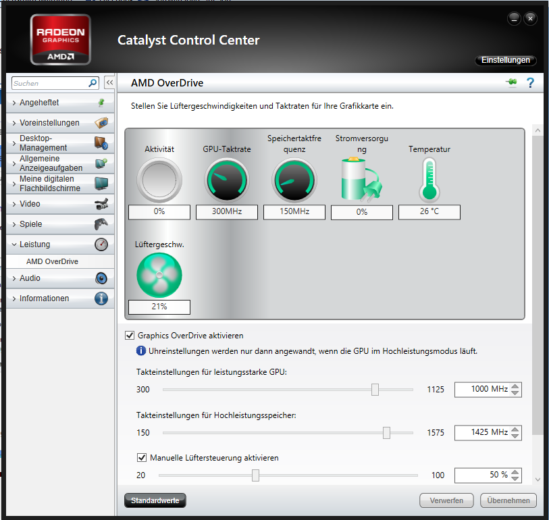The width and height of the screenshot is (549, 520).
Task: Click the Voreinstellungen preset icon
Action: (101, 123)
